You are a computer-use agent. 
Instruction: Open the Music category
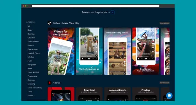click(x=30, y=61)
